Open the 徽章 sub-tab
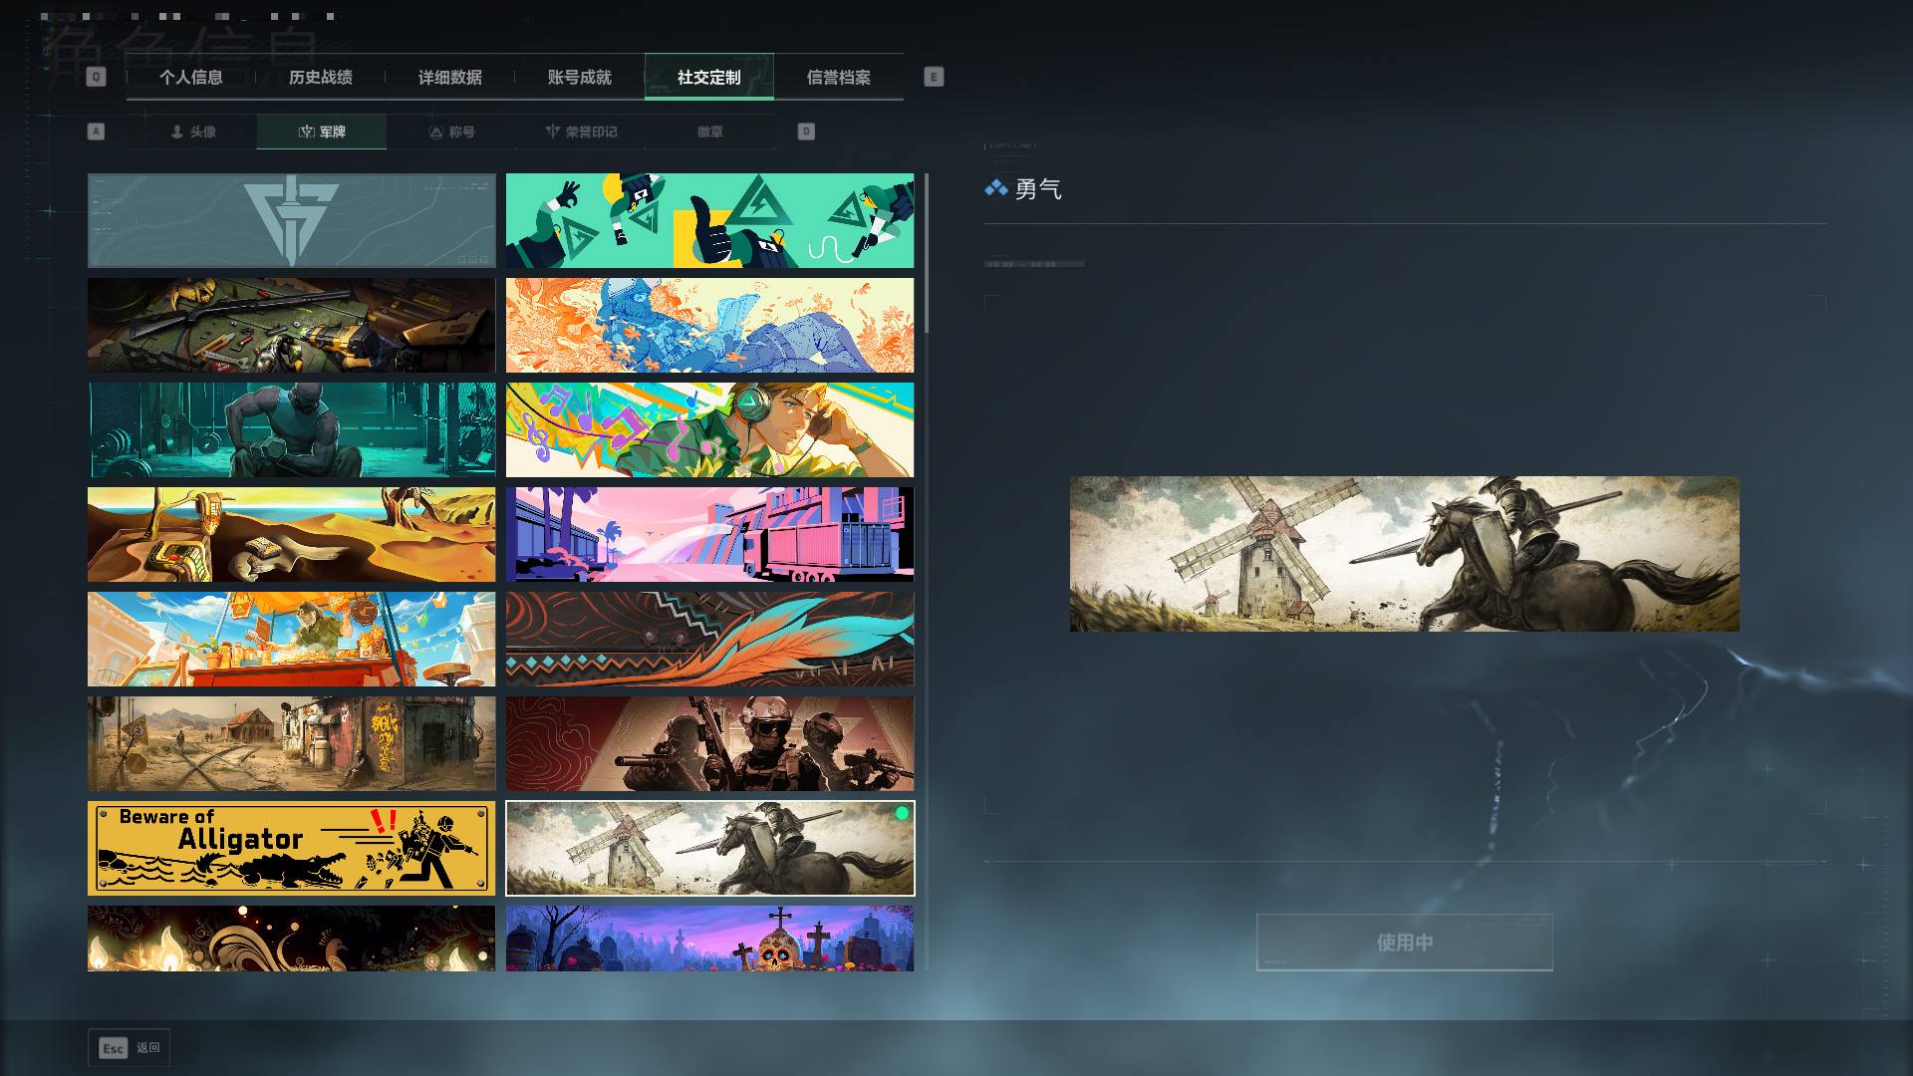1913x1076 pixels. point(710,132)
